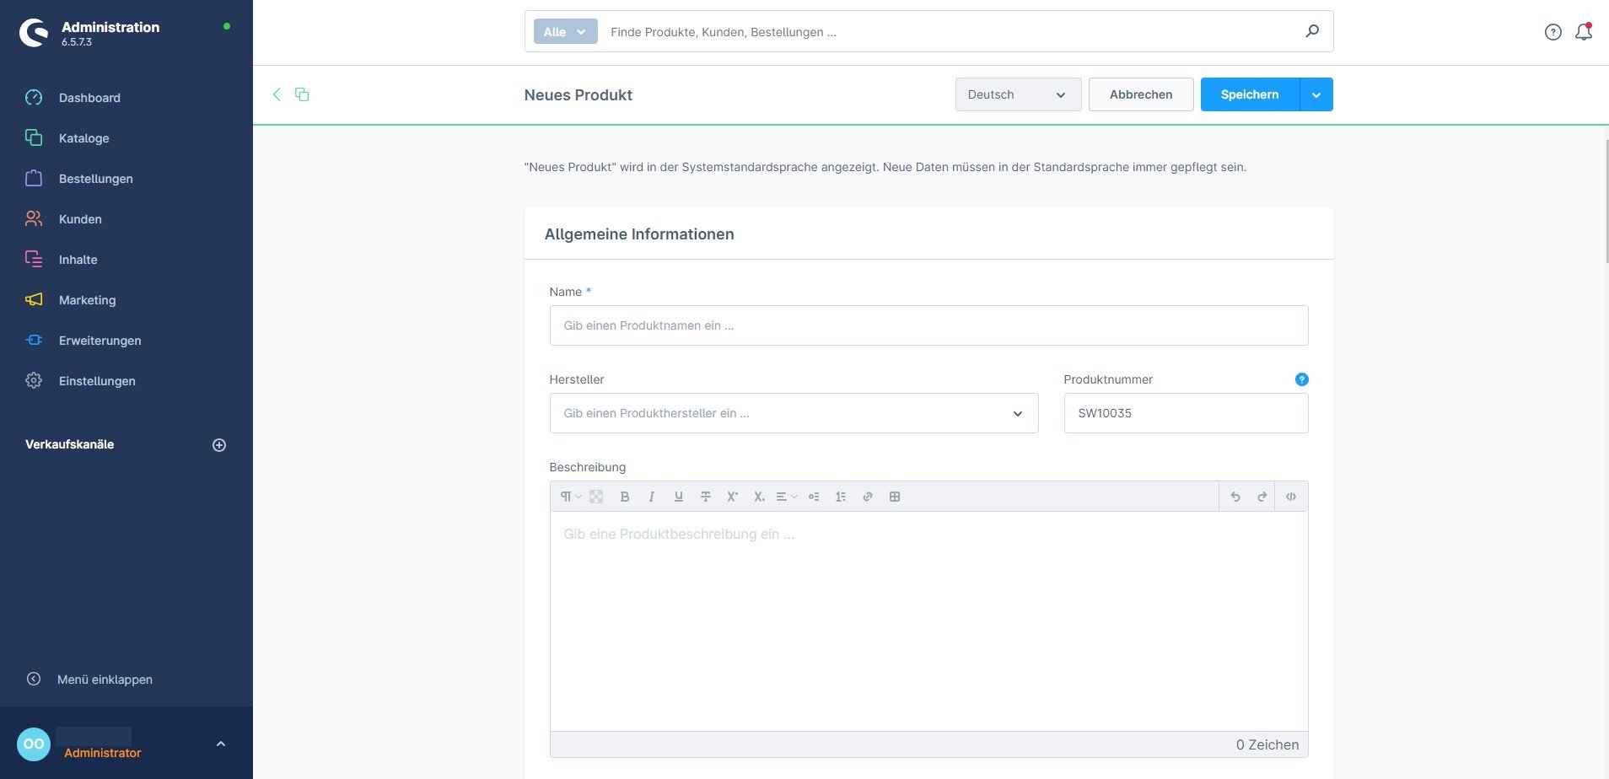Toggle strikethrough formatting

pyautogui.click(x=706, y=497)
